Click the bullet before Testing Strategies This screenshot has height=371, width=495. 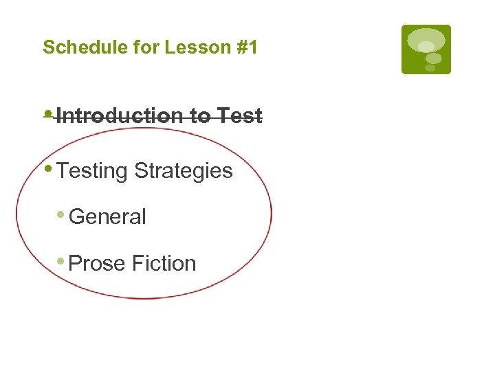coord(47,167)
